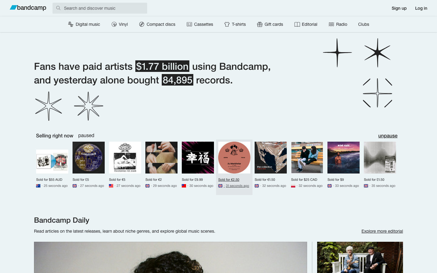Click the Taiwan flag by 30 seconds ago
437x273 pixels.
184,186
